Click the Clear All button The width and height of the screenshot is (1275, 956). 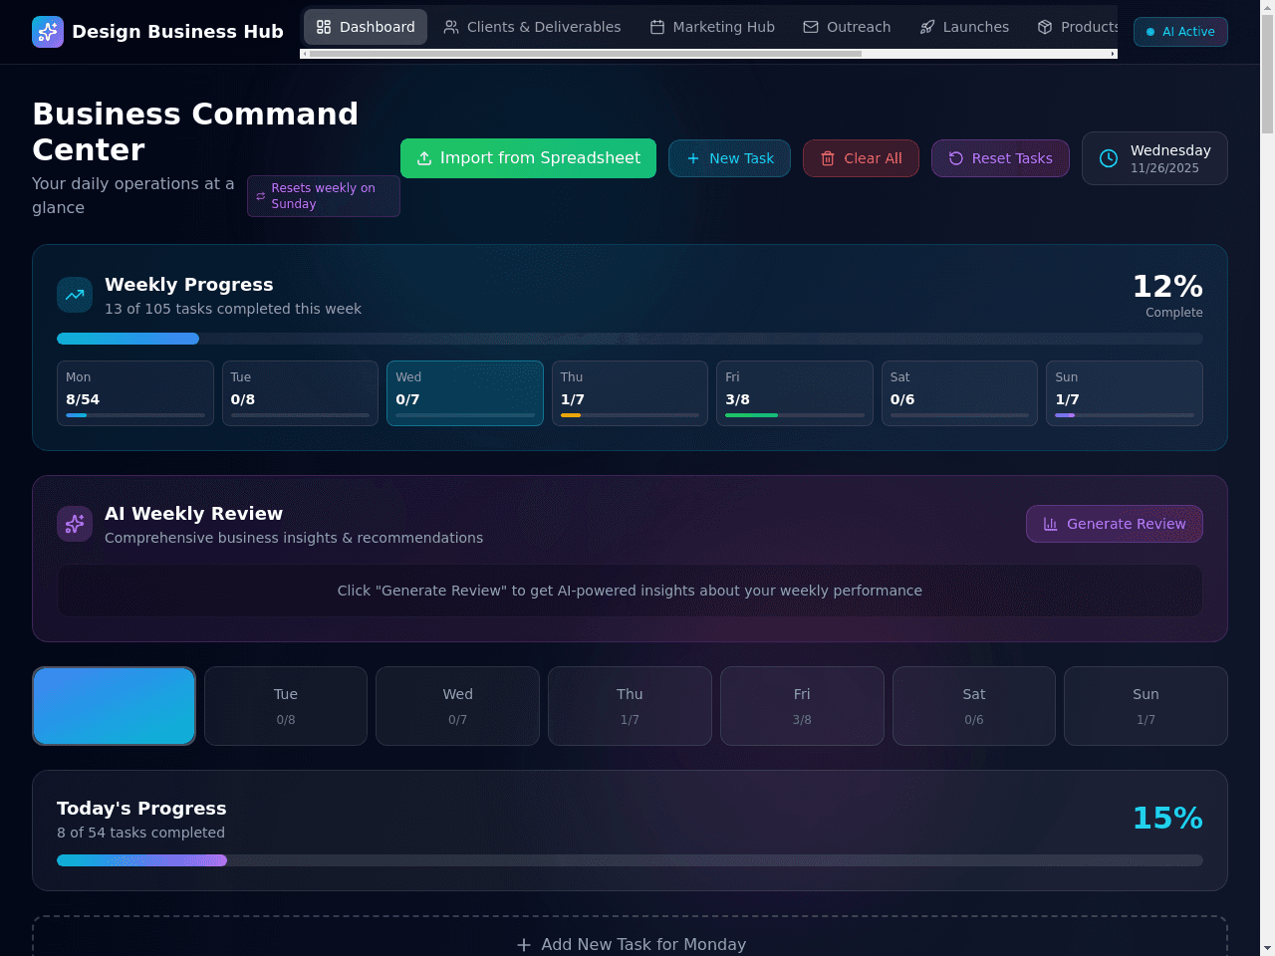[x=861, y=158]
